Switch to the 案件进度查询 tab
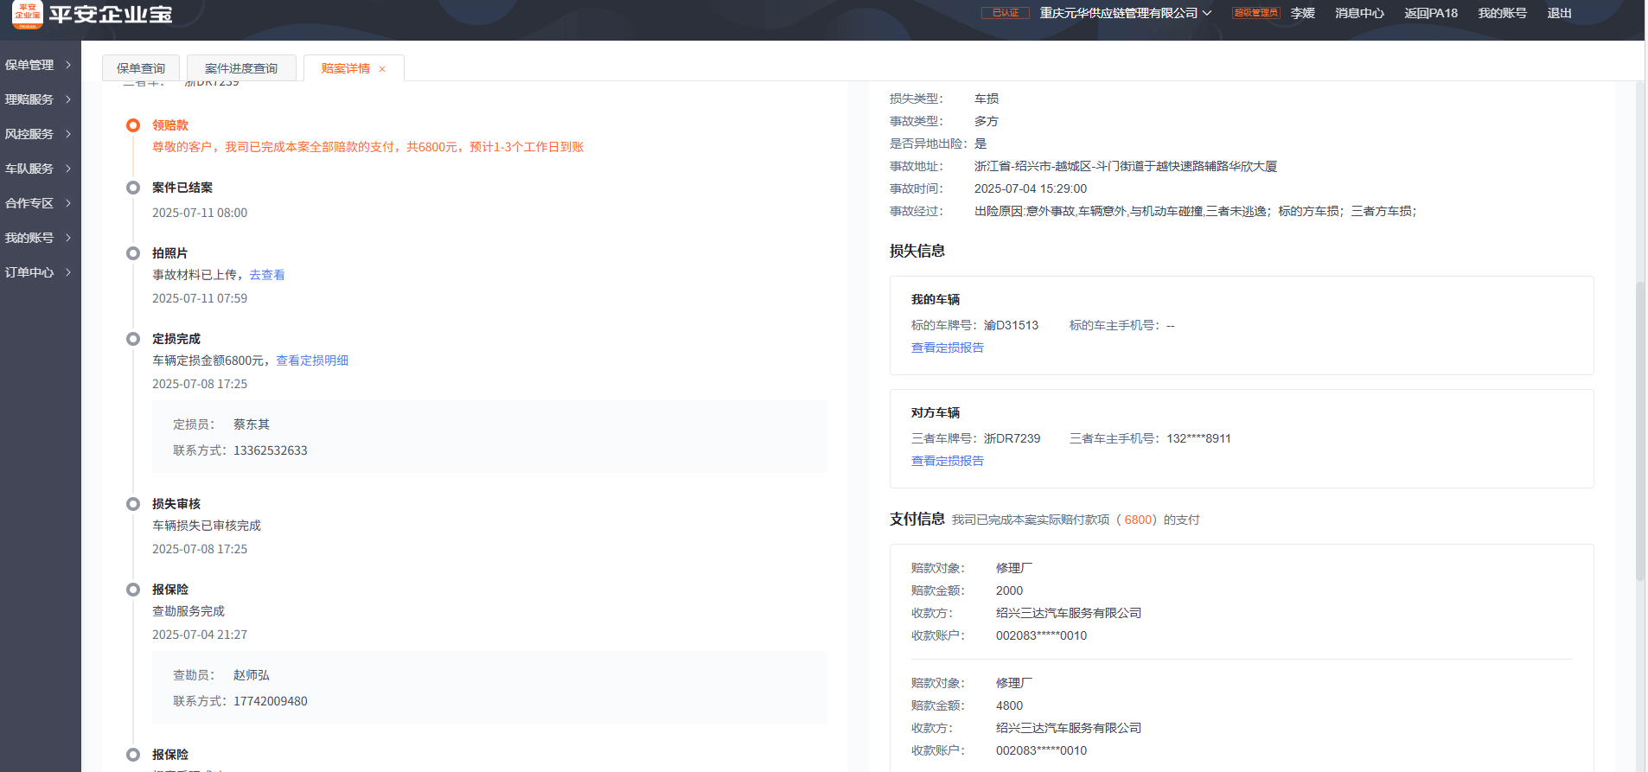The height and width of the screenshot is (772, 1648). (241, 68)
